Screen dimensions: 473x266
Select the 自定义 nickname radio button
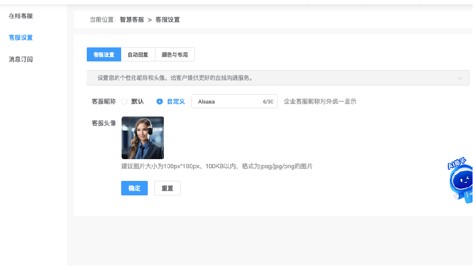coord(159,102)
